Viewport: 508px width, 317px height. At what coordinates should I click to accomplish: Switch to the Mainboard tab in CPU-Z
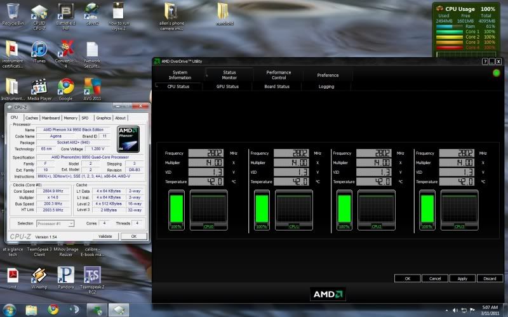point(51,118)
